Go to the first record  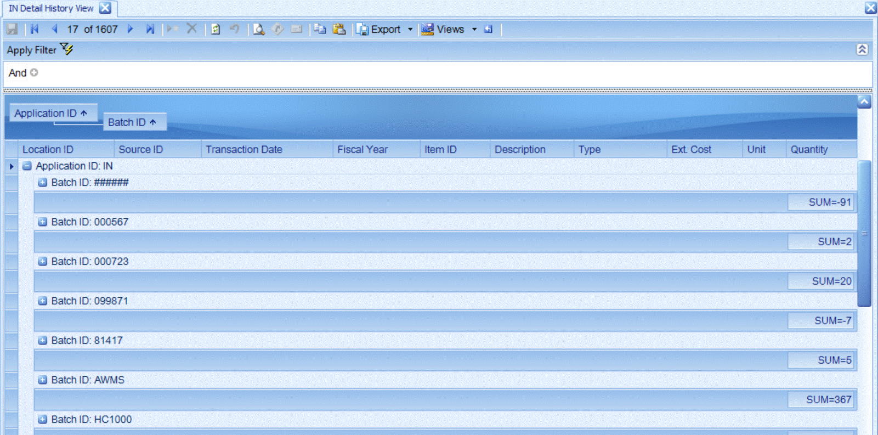[35, 29]
